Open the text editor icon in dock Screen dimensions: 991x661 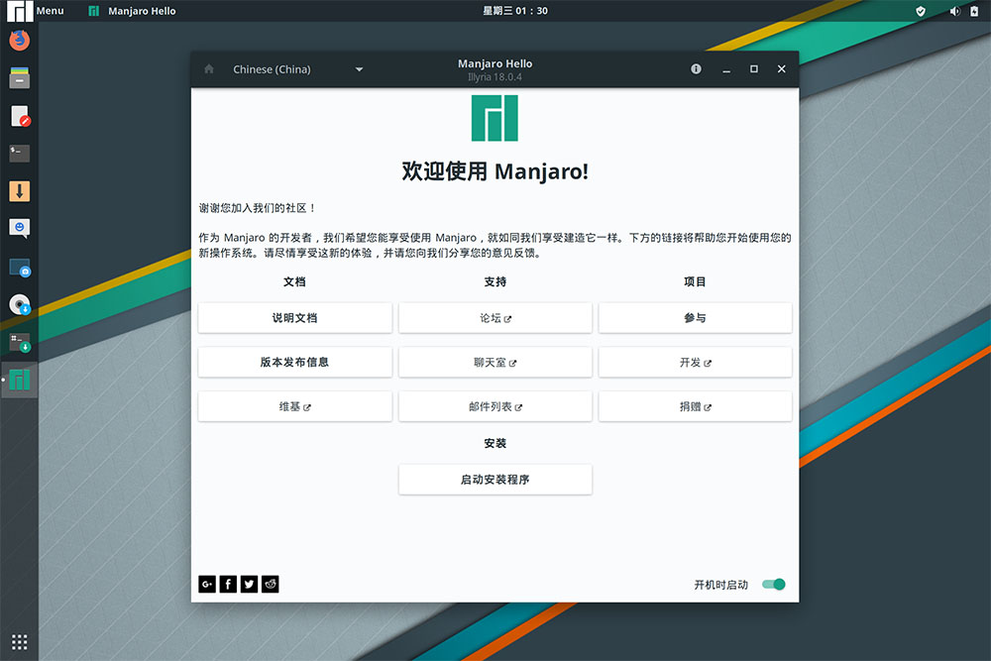tap(19, 115)
